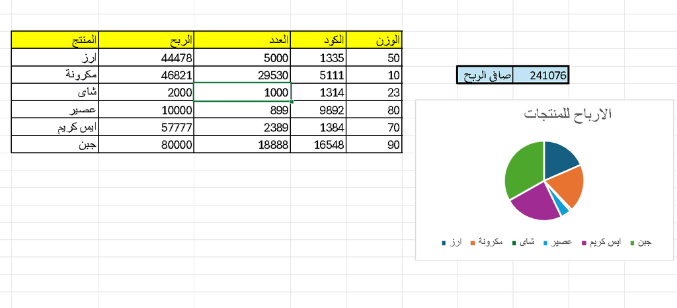Select the profit cell 46821
Screen dimensions: 677x308
click(146, 75)
